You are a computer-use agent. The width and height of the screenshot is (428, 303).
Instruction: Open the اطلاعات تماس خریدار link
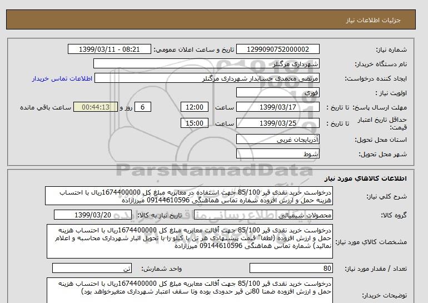pos(62,78)
